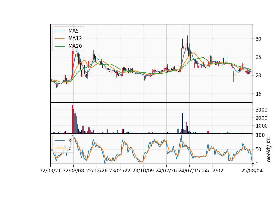
Task: Click the Weekly KD axis label
Action: pyautogui.click(x=269, y=150)
